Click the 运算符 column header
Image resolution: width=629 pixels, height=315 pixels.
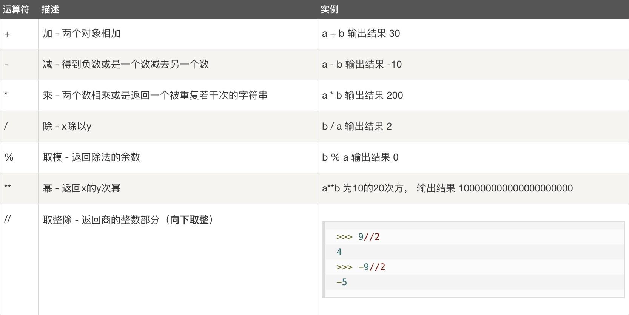[x=16, y=9]
